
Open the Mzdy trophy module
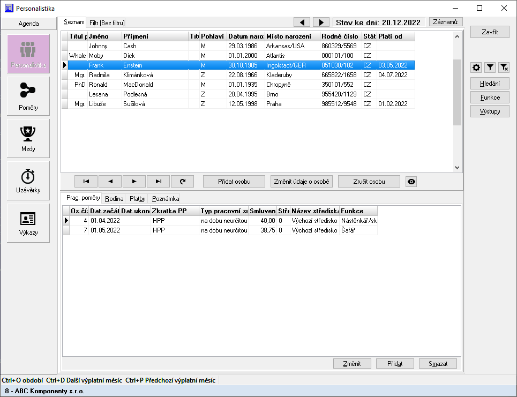tap(28, 138)
